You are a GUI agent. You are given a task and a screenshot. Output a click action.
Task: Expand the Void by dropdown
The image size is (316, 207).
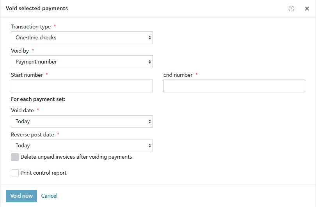coord(82,62)
